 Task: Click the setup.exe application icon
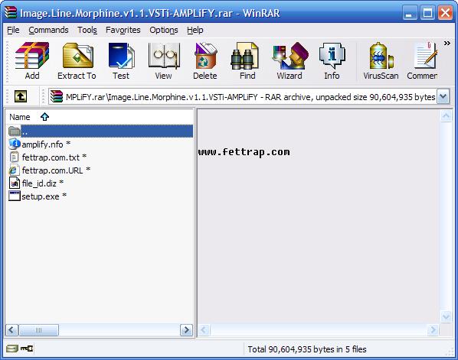(x=14, y=196)
